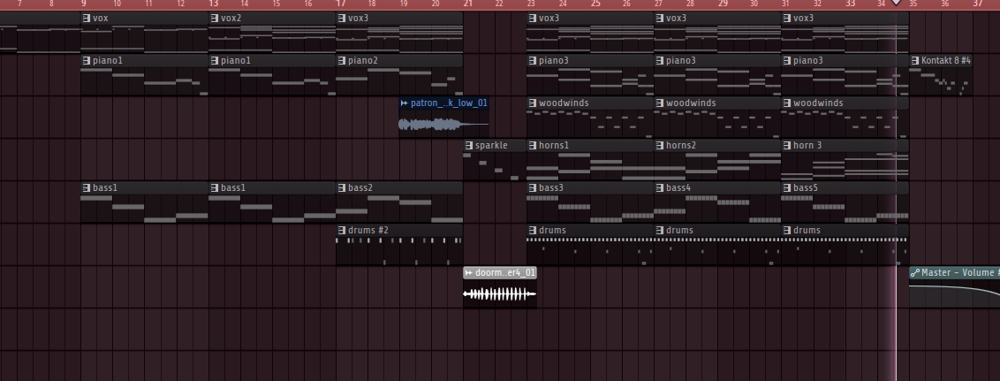Jump to bar 29 on the timeline ruler

click(723, 4)
